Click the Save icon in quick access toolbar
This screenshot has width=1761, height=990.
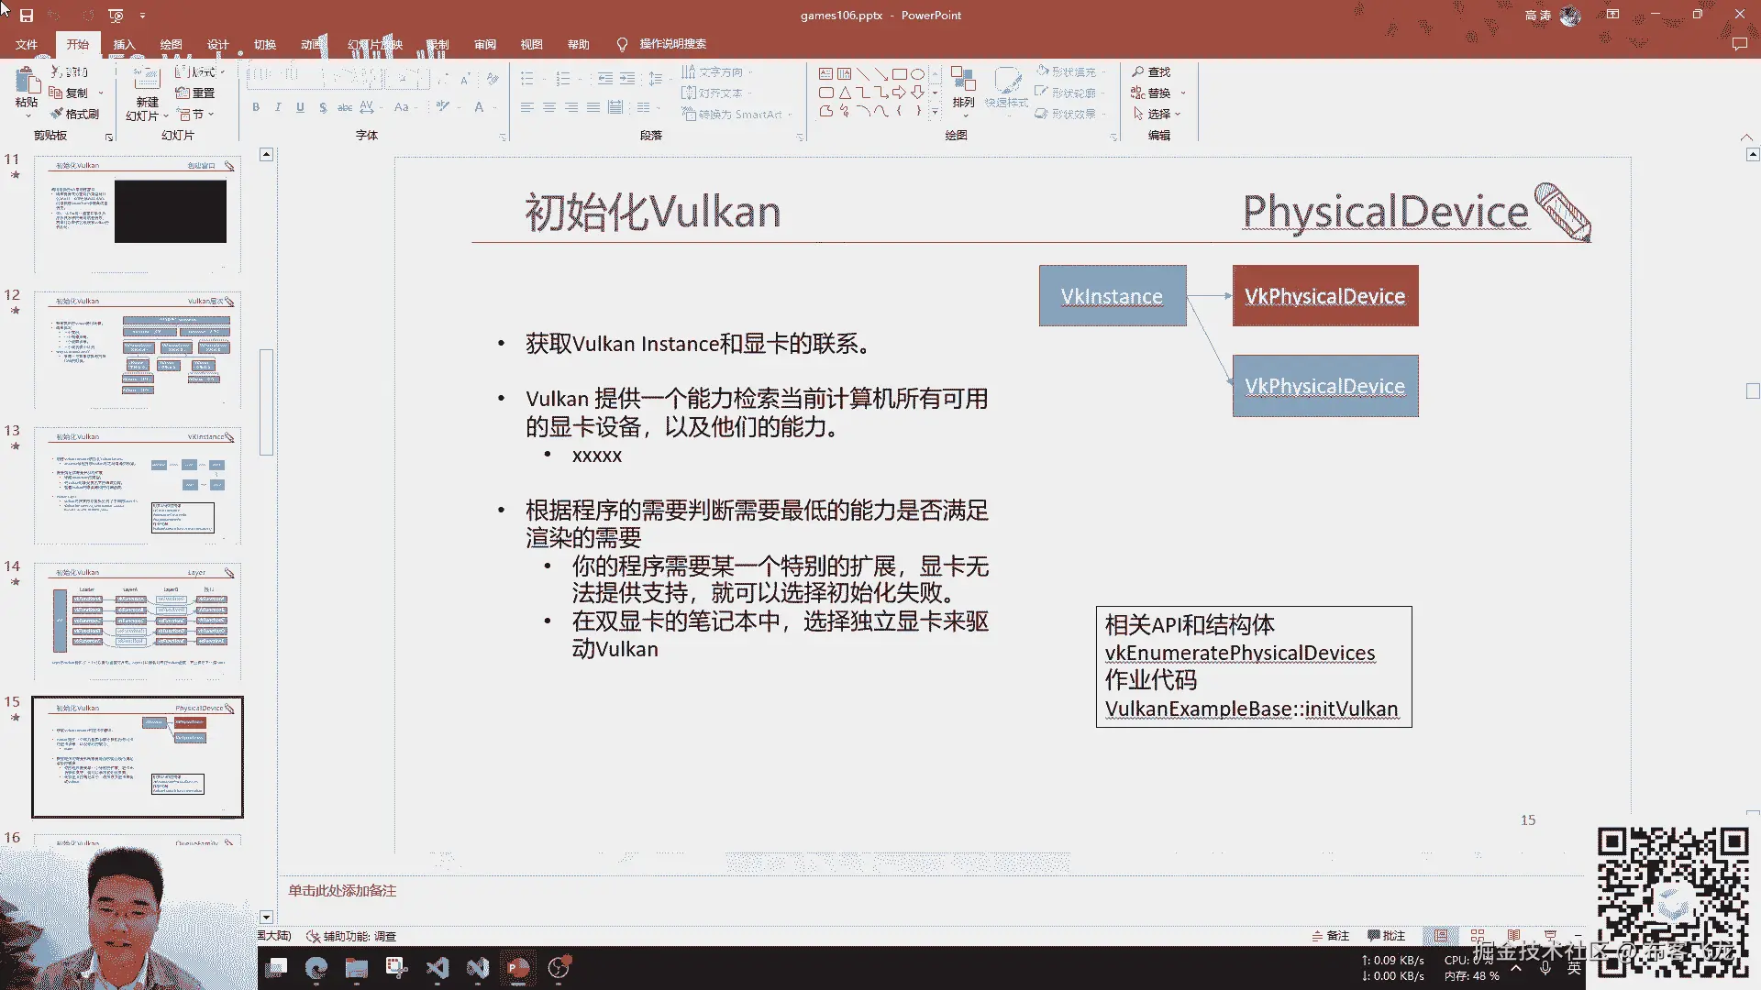click(x=27, y=16)
